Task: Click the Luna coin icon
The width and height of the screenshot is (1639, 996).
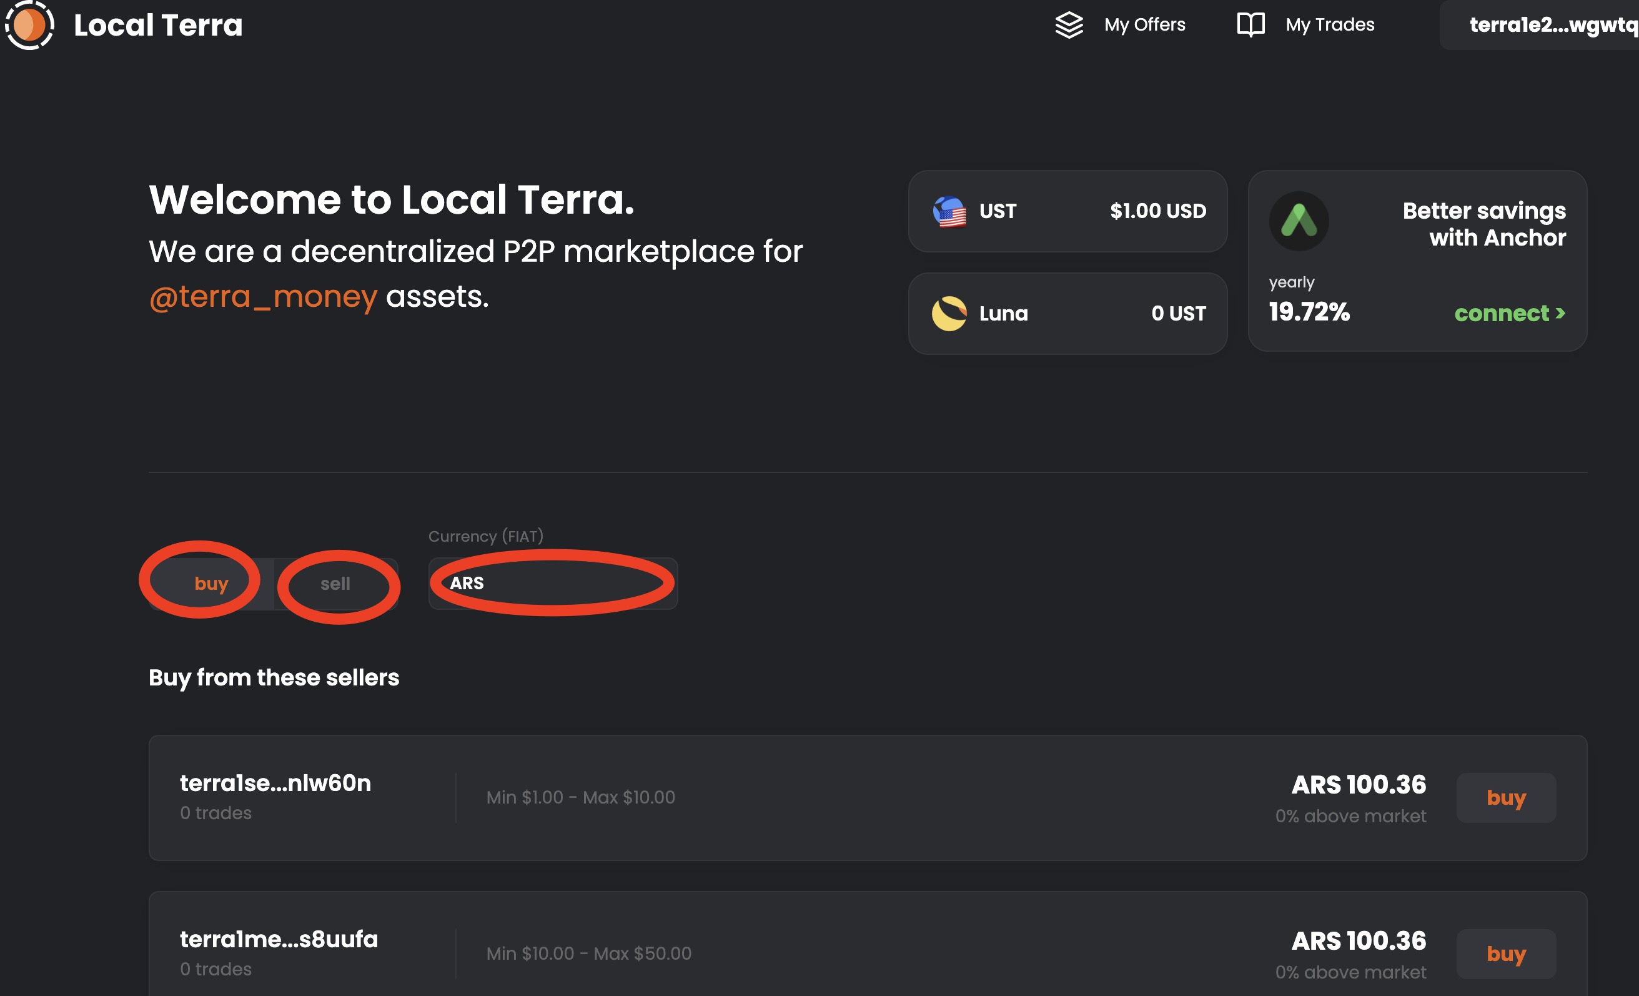Action: click(x=949, y=314)
